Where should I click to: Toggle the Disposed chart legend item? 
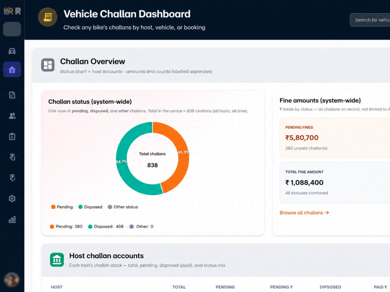90,207
